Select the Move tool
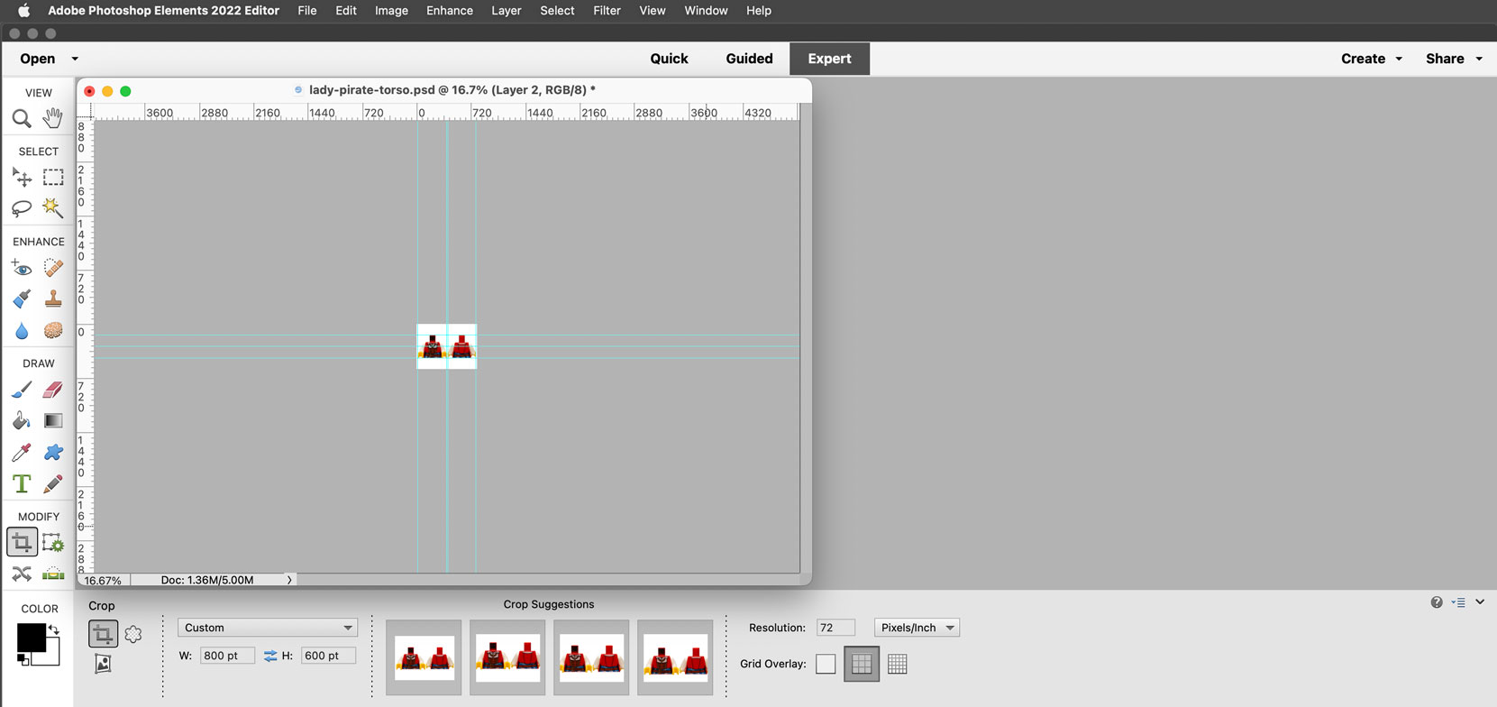1497x707 pixels. pyautogui.click(x=22, y=178)
